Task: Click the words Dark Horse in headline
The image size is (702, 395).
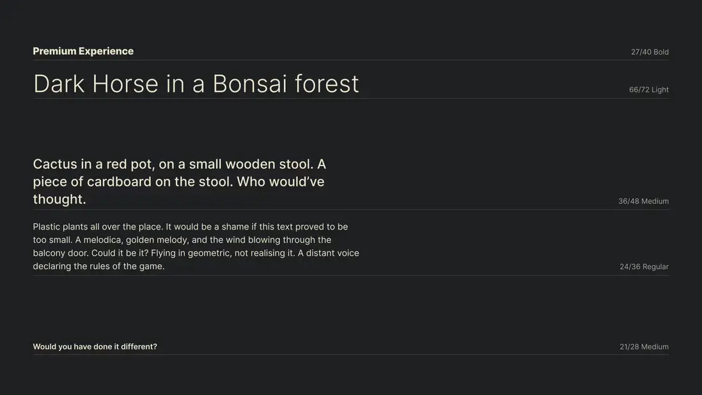Action: coord(96,84)
